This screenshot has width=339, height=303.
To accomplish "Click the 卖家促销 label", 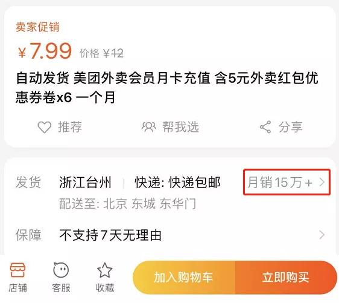I will coord(37,27).
